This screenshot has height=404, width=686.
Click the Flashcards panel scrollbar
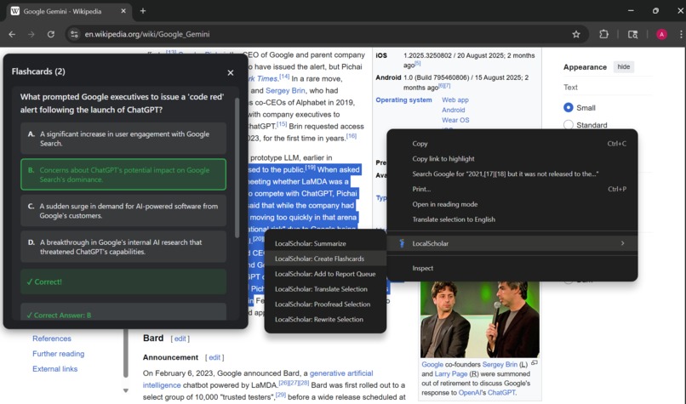tap(237, 168)
